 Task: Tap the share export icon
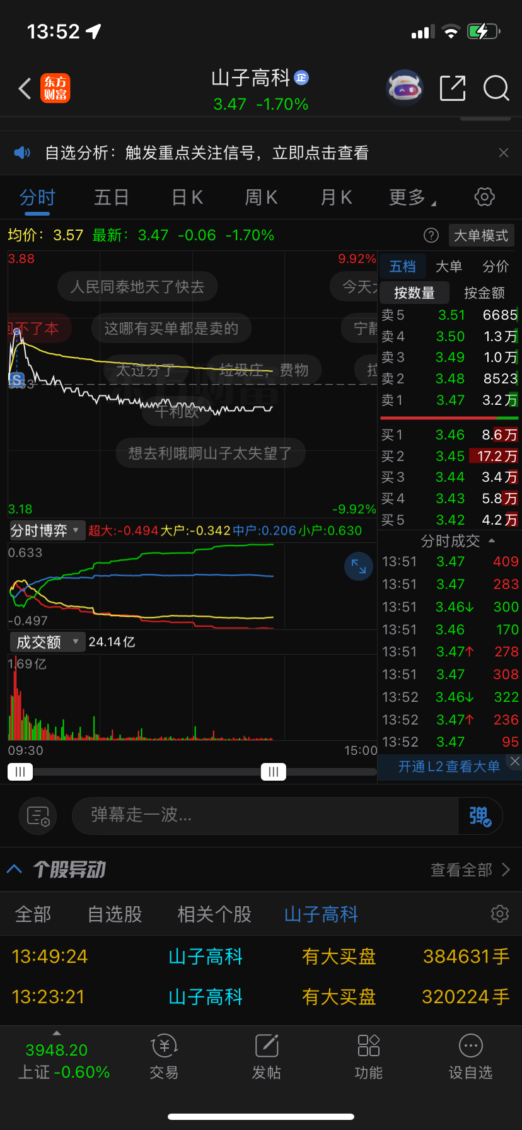pos(453,88)
